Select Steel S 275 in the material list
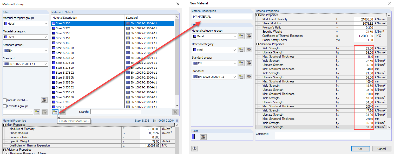Screen dimensions: 394x154 113,28
